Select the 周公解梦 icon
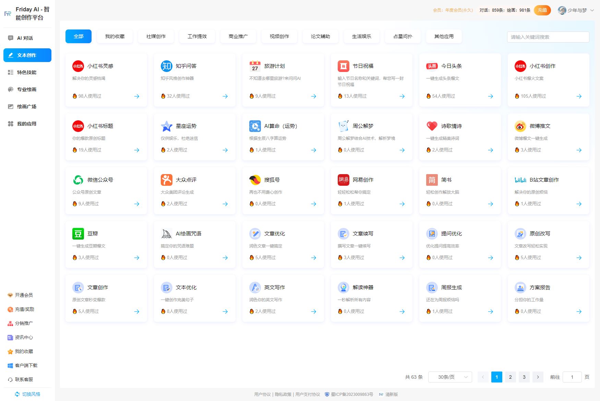Screen dimensions: 600x401 [343, 126]
